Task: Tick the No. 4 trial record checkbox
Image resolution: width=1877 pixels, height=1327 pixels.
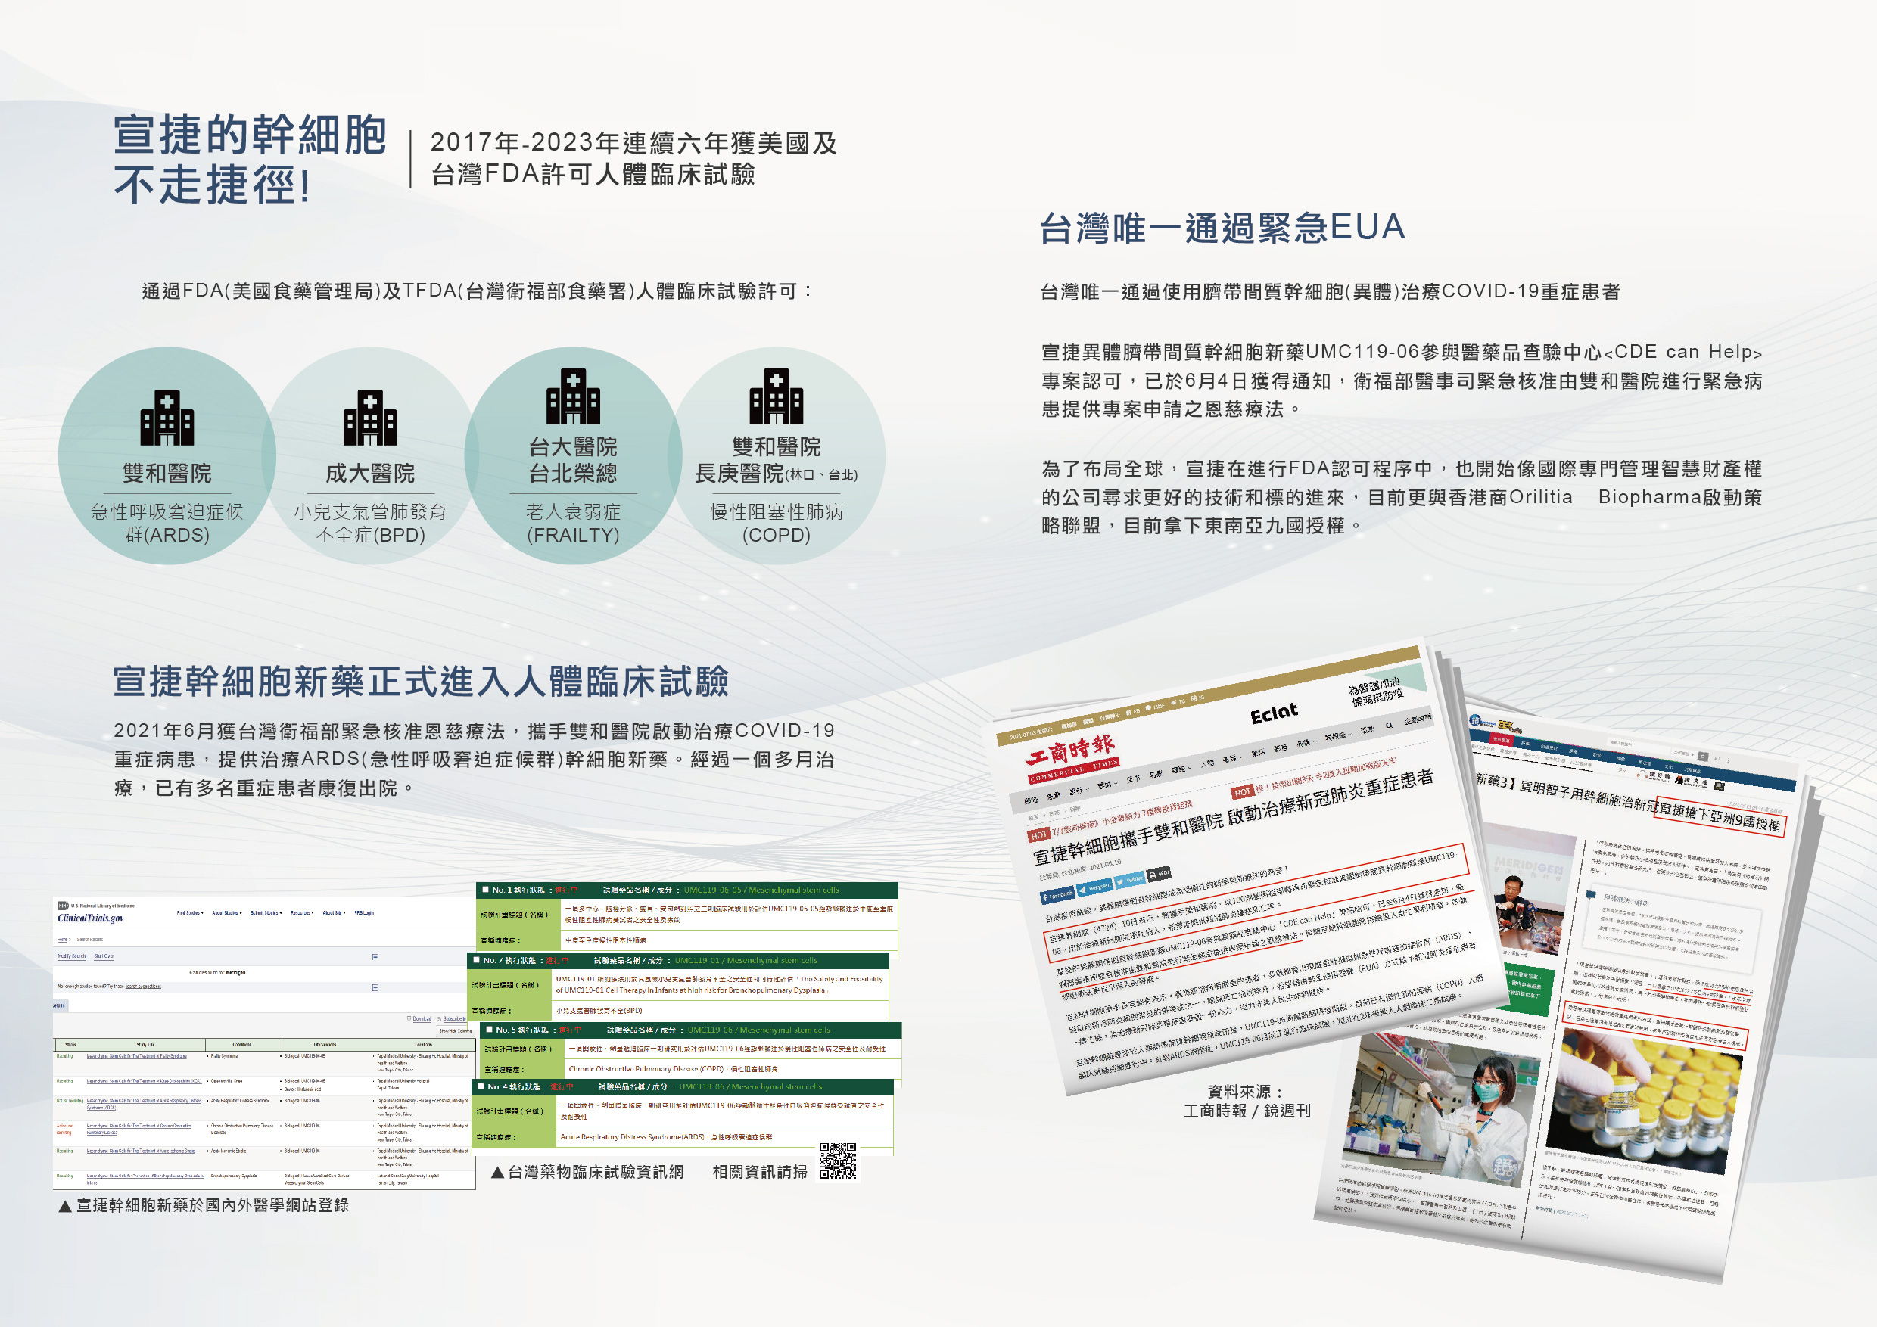Action: click(x=481, y=1086)
